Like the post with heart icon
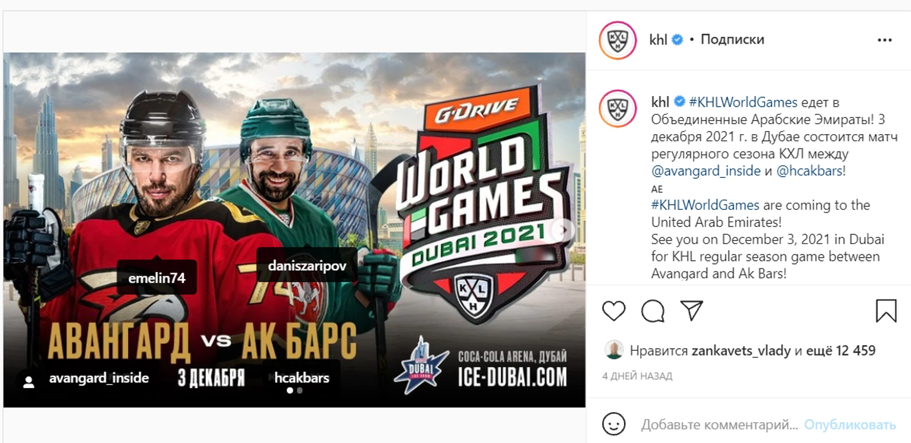Viewport: 911px width, 443px height. 614,311
